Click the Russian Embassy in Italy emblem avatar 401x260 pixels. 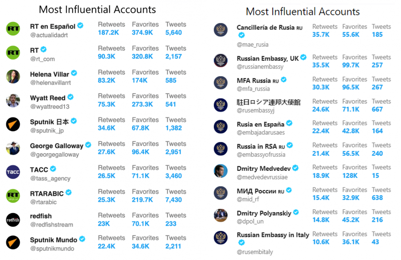[221, 238]
